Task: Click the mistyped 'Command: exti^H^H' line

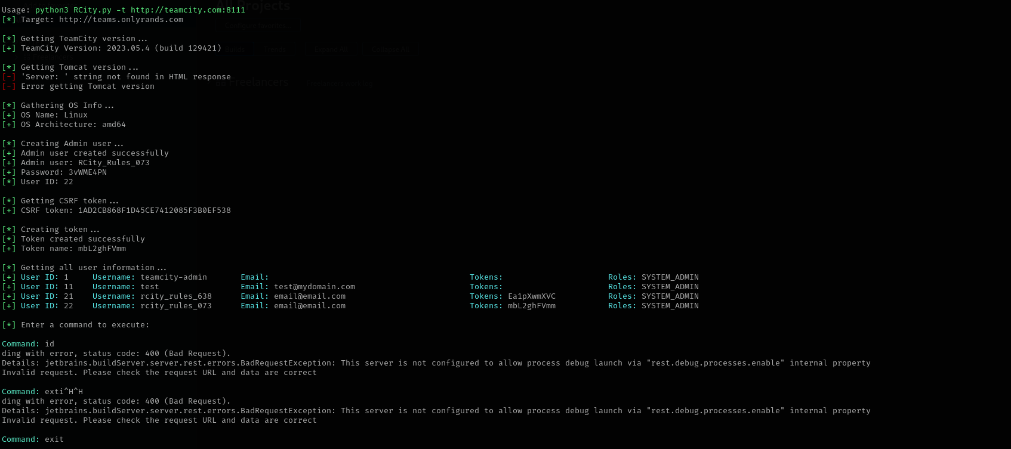Action: tap(42, 392)
